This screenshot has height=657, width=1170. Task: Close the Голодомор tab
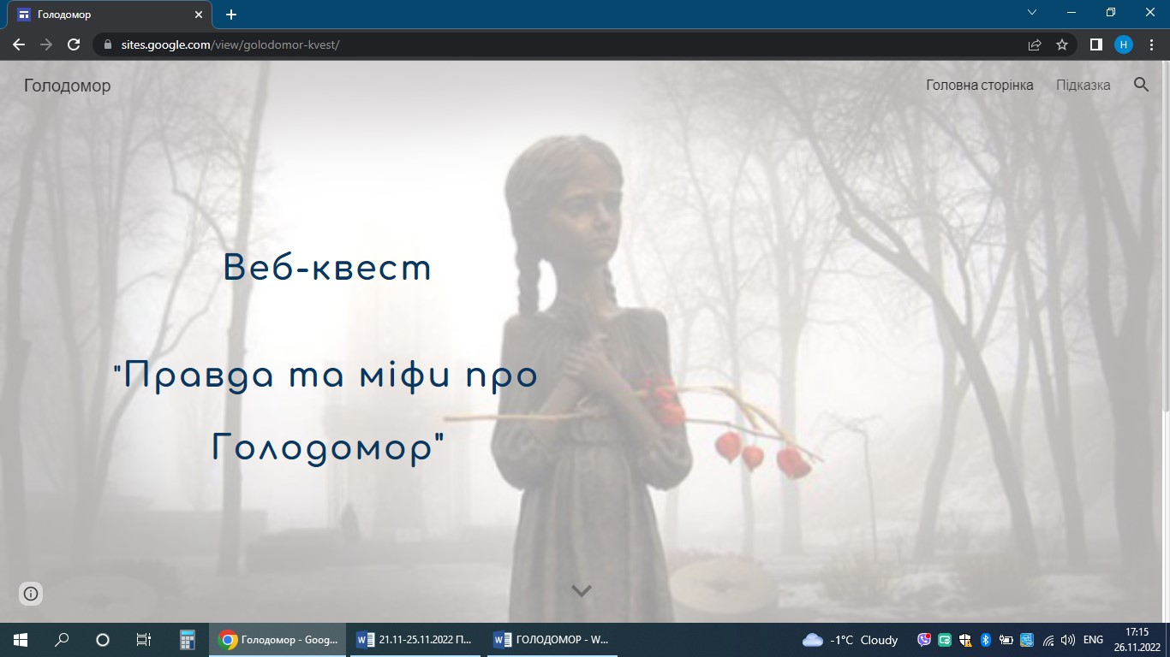(199, 15)
